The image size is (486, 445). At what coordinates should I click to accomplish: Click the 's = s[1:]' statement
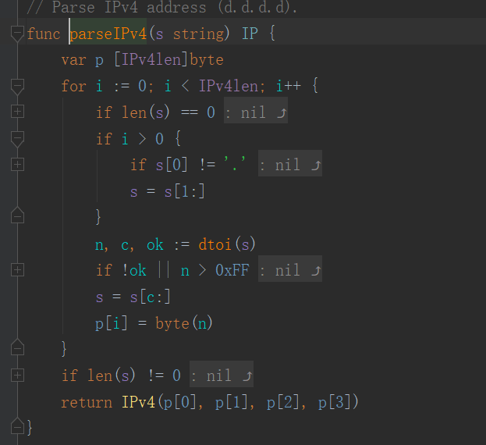tap(168, 191)
